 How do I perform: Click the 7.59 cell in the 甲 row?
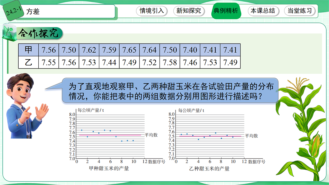(109, 50)
